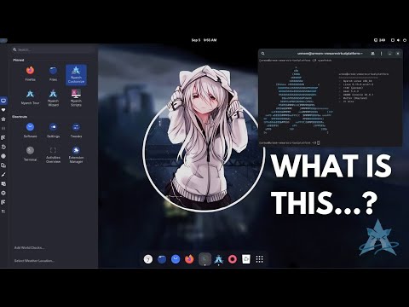Click icon left of terminal three-dot menu
The width and height of the screenshot is (409, 307).
click(372, 54)
